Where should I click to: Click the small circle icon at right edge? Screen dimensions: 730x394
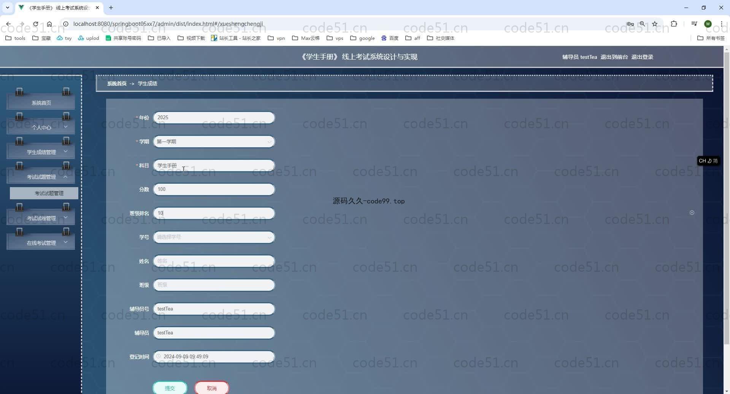point(692,213)
